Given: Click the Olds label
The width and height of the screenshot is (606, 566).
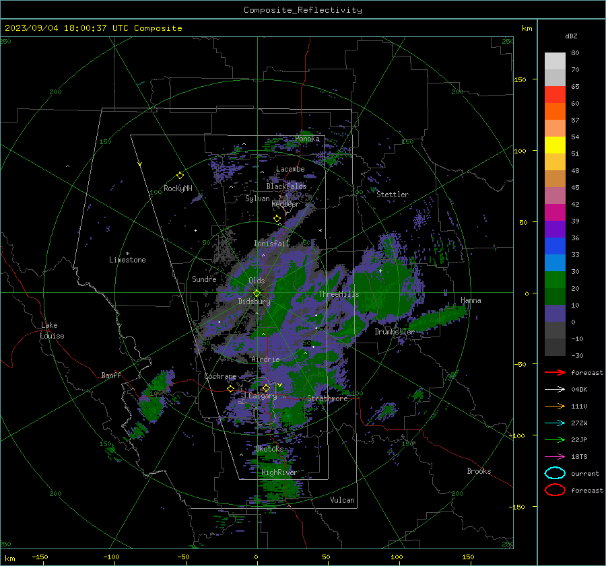Looking at the screenshot, I should [257, 281].
